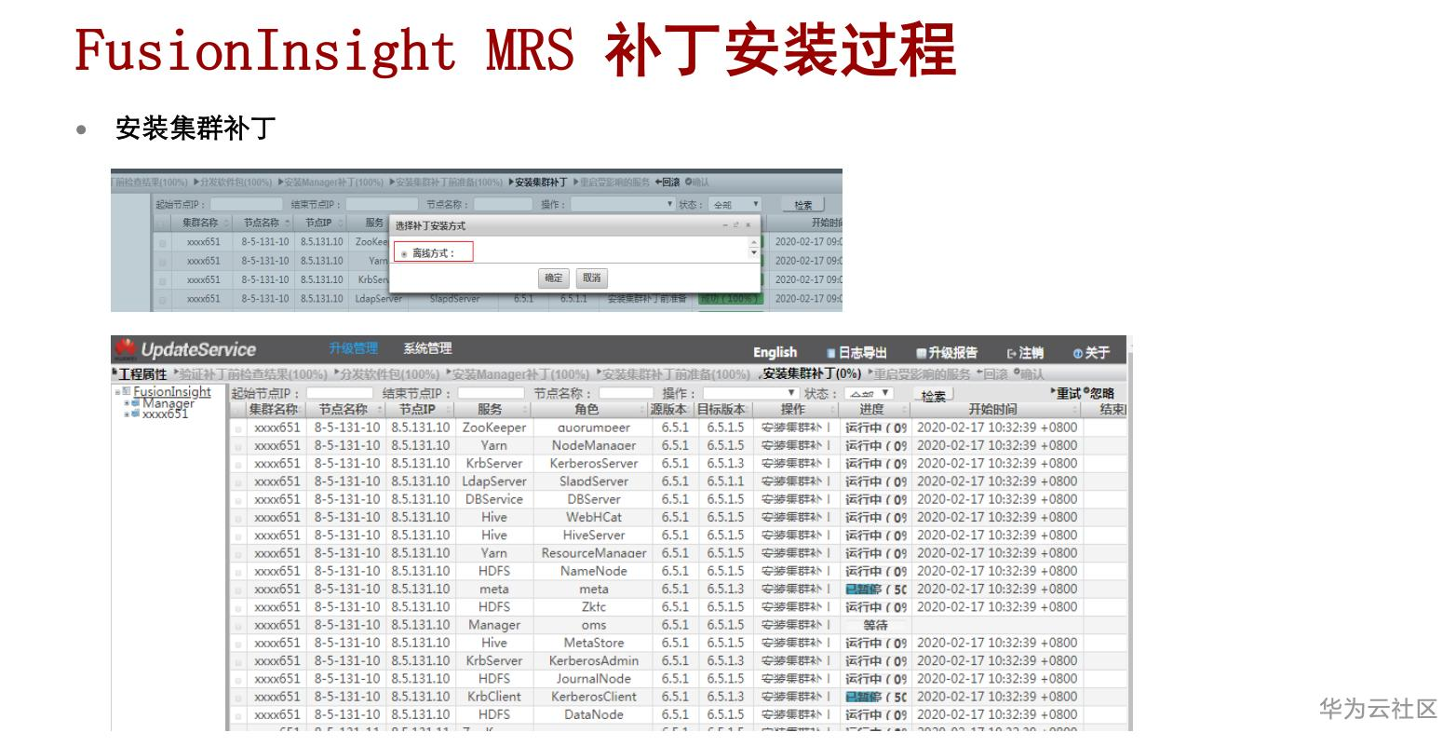Click sort arrows on lower 集群名称 column
This screenshot has height=746, width=1456.
pyautogui.click(x=302, y=410)
